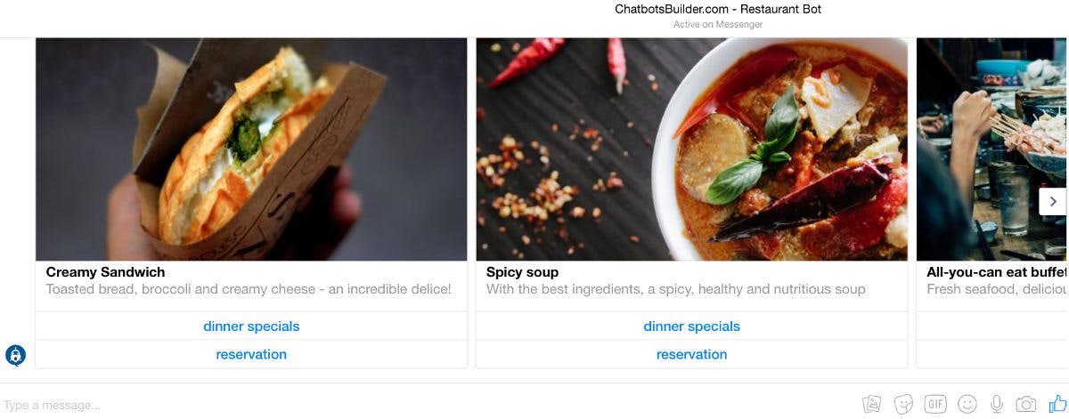This screenshot has width=1069, height=419.
Task: Click the Creamy Sandwich card title
Action: click(105, 272)
